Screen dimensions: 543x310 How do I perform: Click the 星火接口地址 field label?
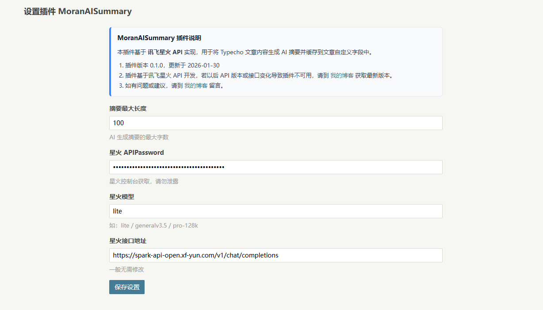tap(128, 241)
